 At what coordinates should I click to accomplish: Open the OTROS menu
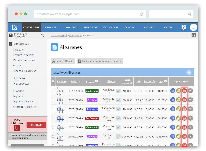point(168,27)
